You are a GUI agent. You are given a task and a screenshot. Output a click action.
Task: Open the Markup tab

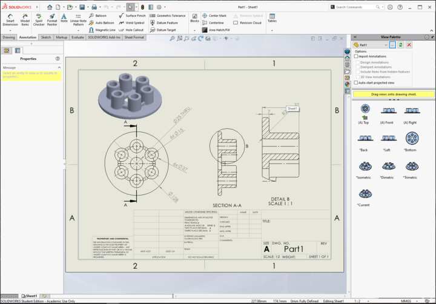tap(61, 38)
